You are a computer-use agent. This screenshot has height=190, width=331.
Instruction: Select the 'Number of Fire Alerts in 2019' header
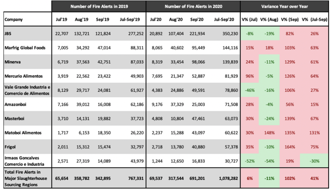coord(99,6)
